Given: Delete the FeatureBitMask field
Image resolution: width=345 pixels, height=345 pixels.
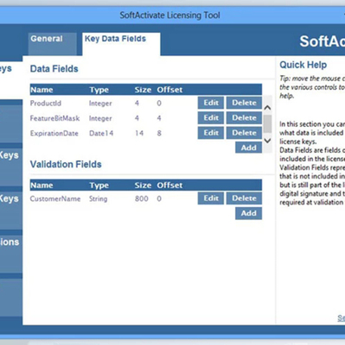Looking at the screenshot, I should pyautogui.click(x=244, y=118).
